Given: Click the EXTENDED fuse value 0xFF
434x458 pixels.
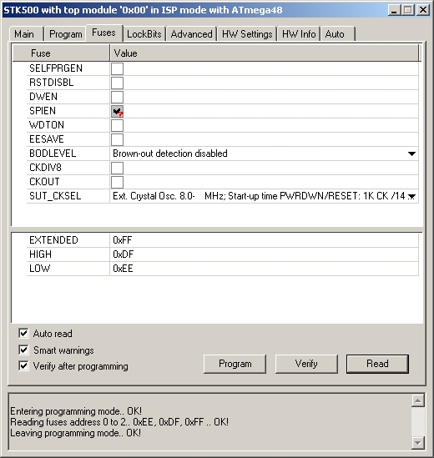Looking at the screenshot, I should coord(123,240).
